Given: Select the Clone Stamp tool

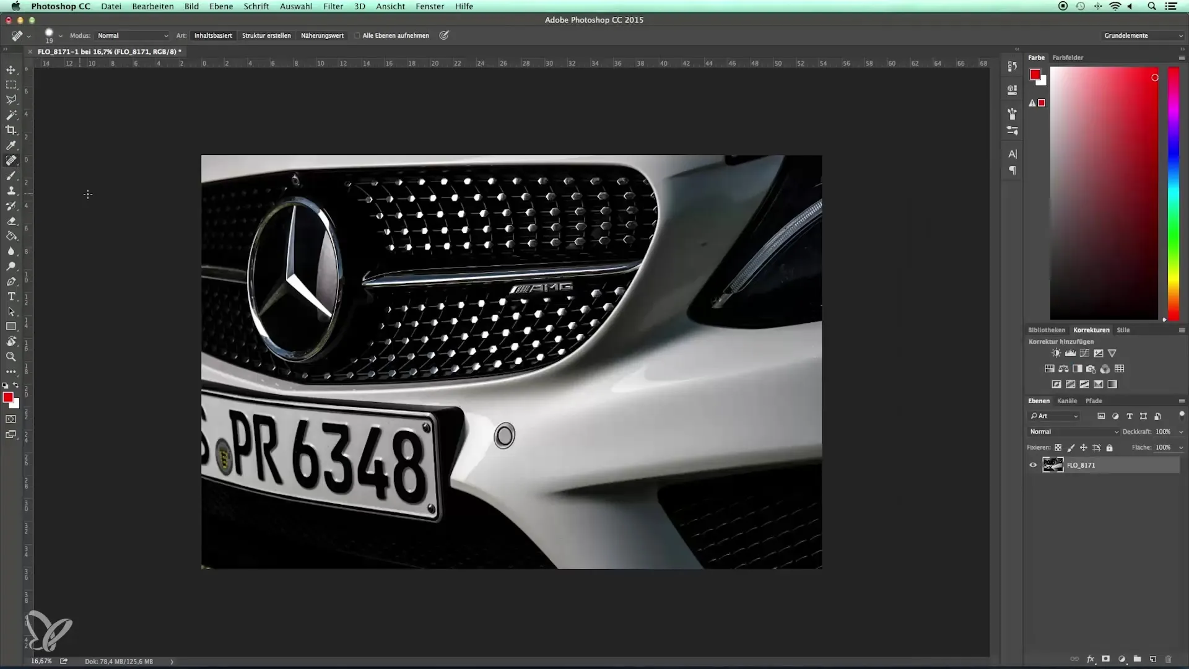Looking at the screenshot, I should [11, 191].
